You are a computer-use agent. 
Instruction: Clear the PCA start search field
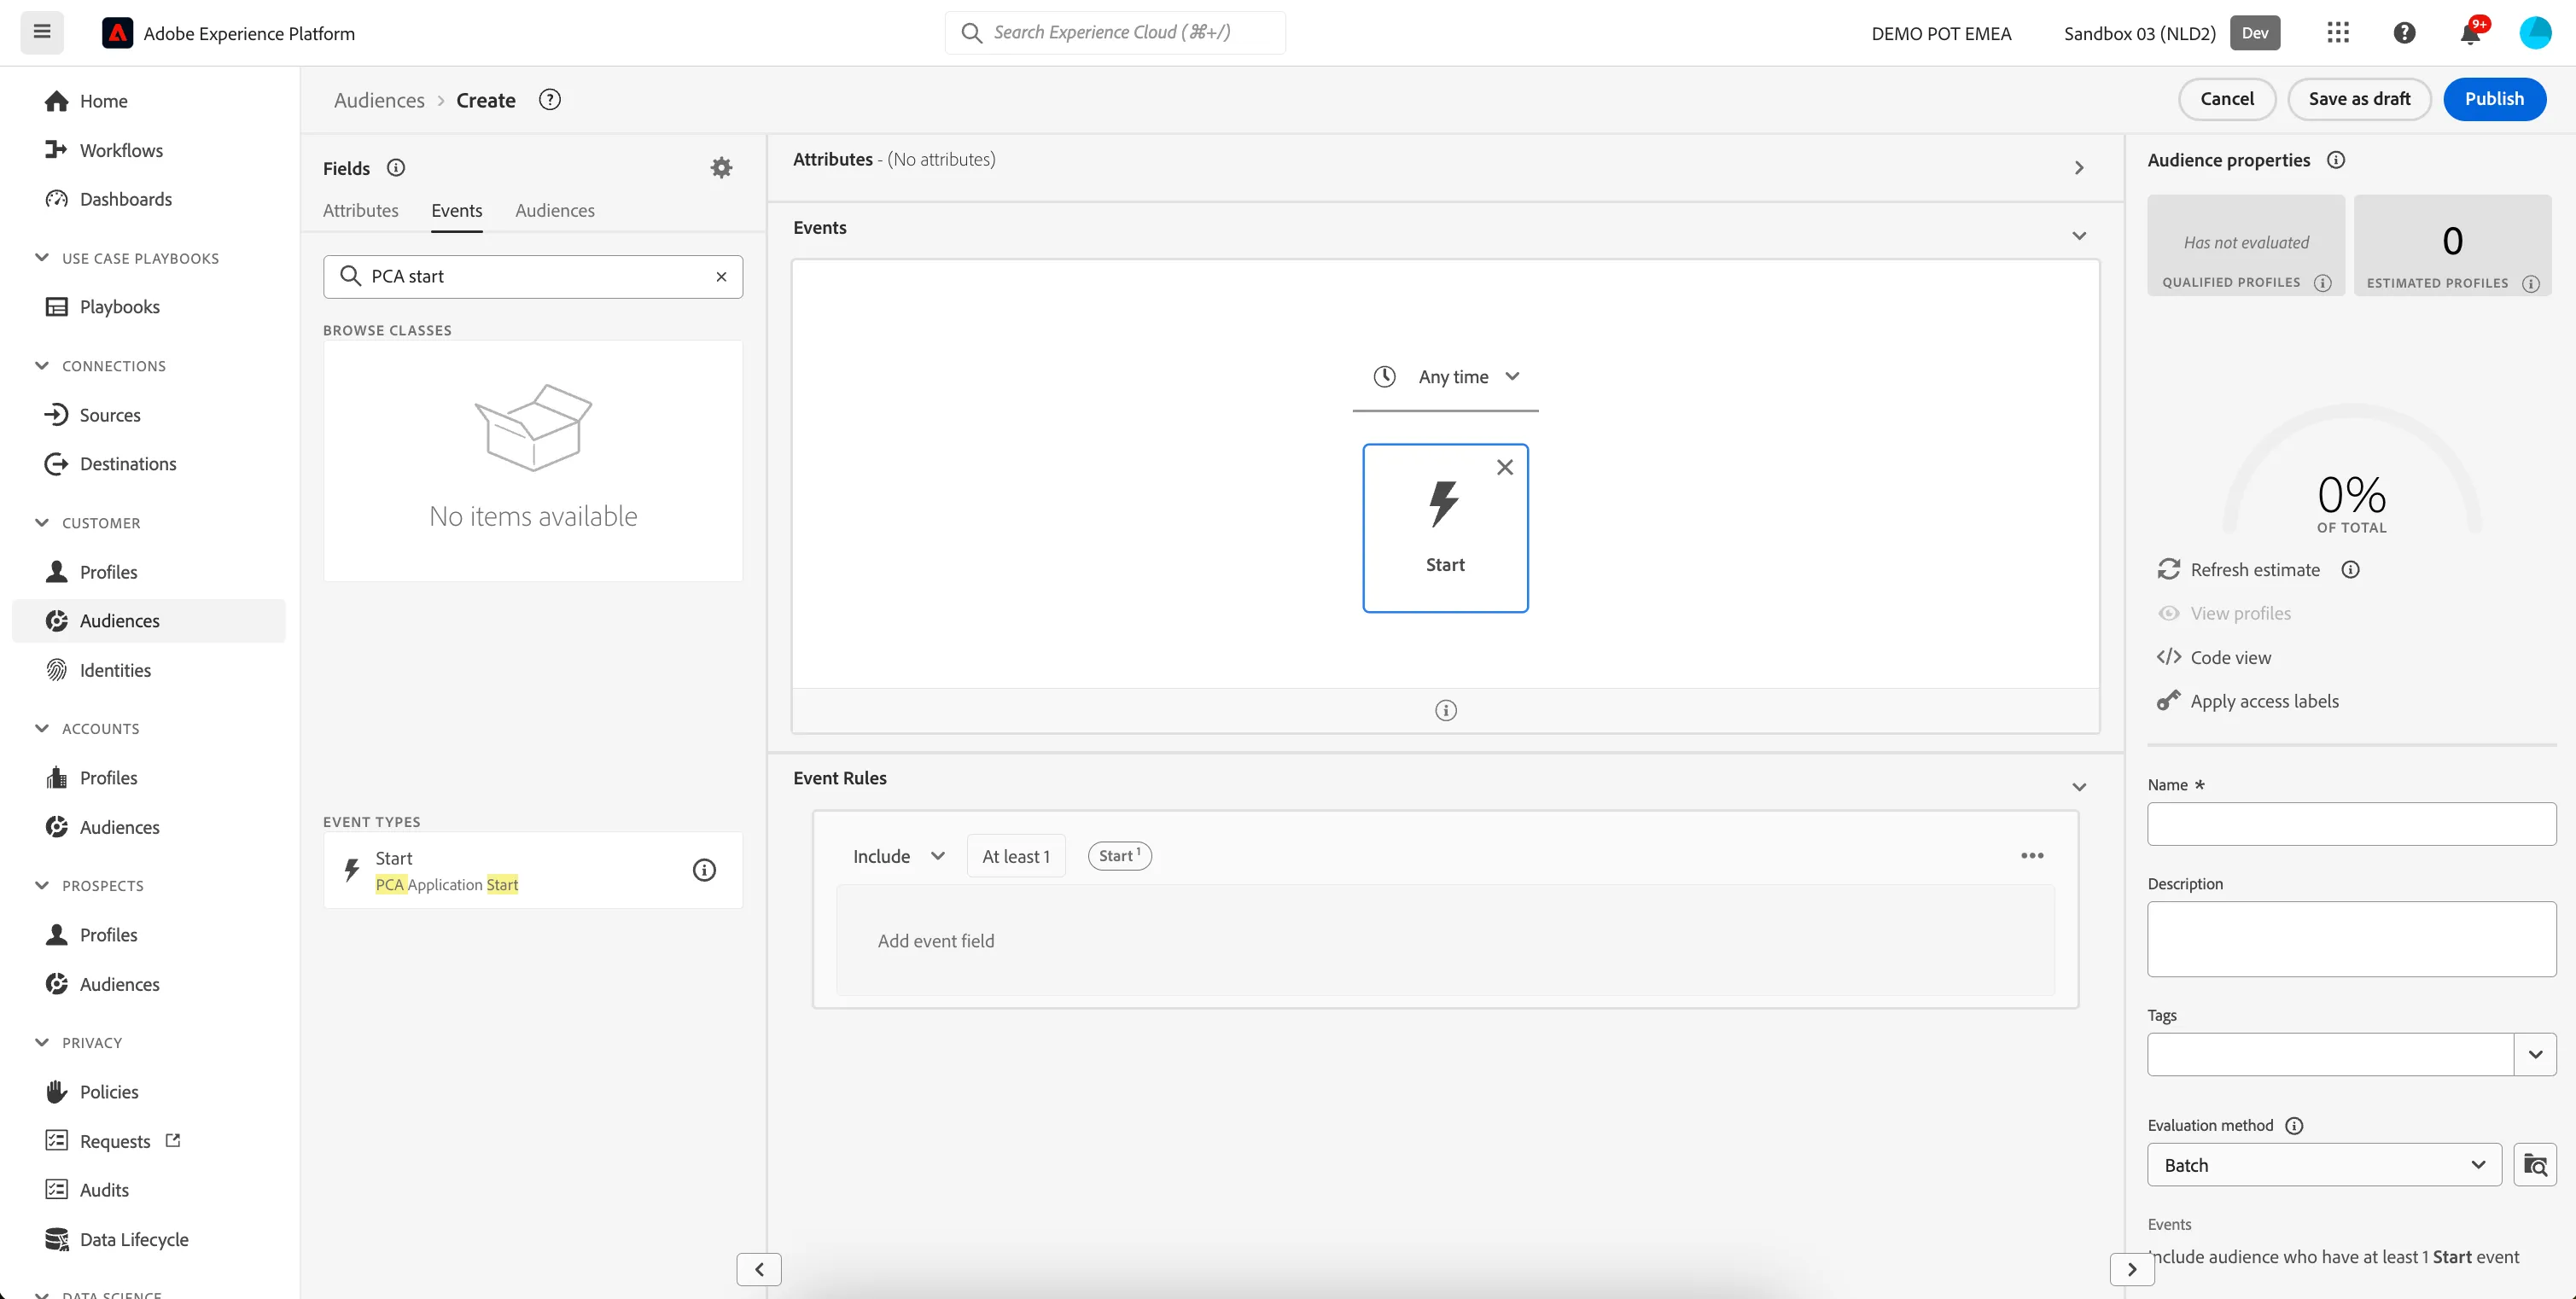click(x=721, y=277)
